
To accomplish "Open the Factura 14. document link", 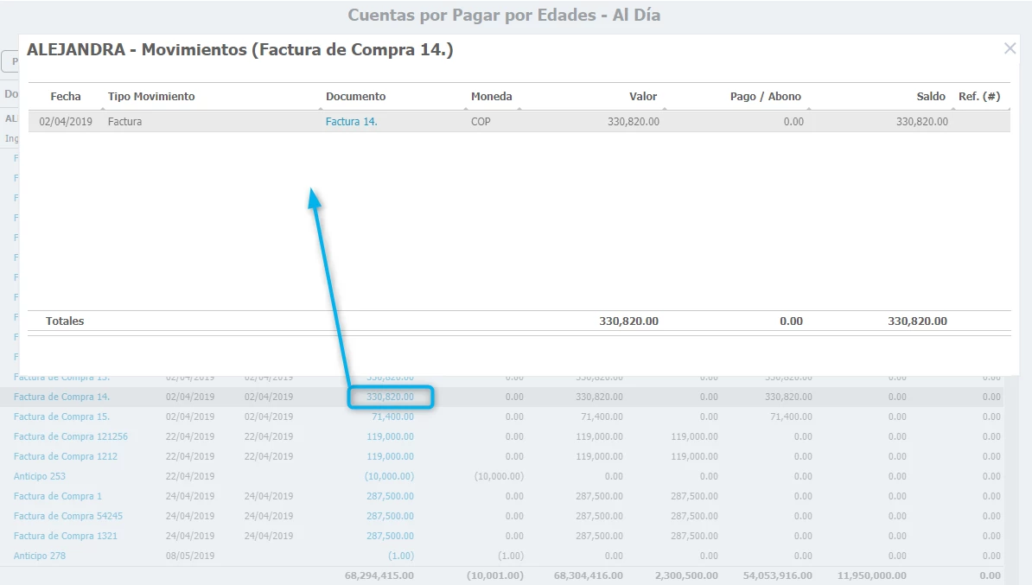I will click(x=351, y=122).
